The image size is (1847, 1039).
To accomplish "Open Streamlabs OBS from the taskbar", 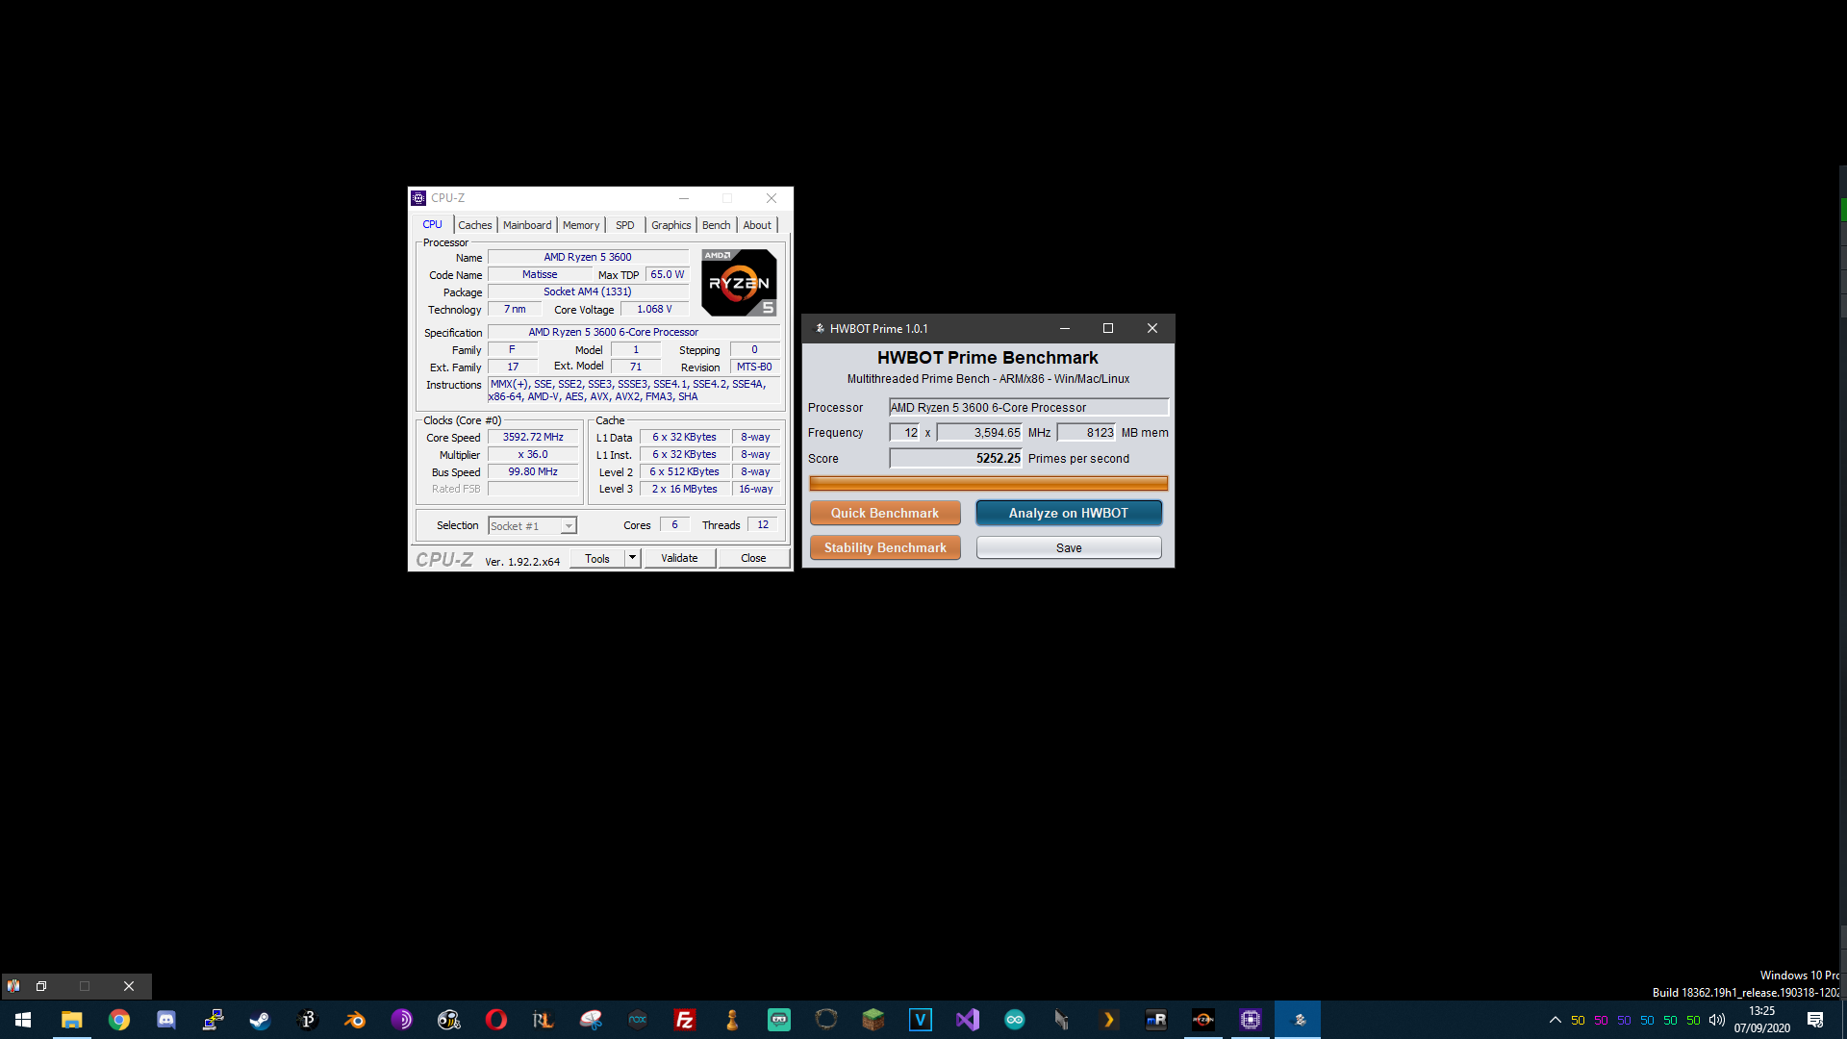I will 778,1020.
